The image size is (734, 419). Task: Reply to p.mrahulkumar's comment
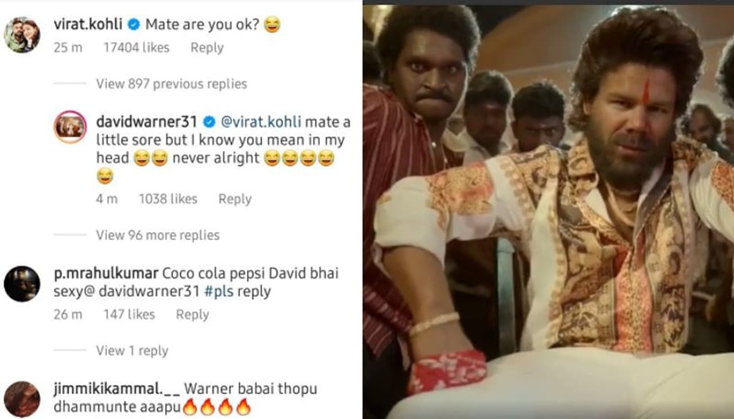point(193,314)
